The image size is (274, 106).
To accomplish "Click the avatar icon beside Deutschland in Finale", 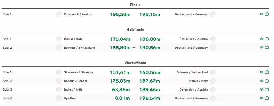I will [213, 14].
